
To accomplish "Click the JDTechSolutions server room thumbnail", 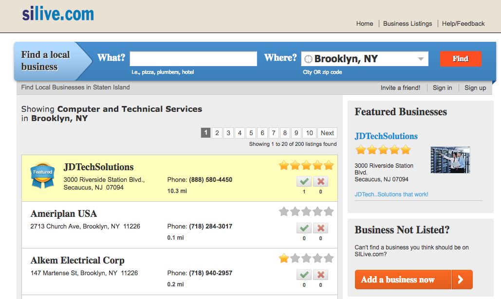I will (x=450, y=160).
